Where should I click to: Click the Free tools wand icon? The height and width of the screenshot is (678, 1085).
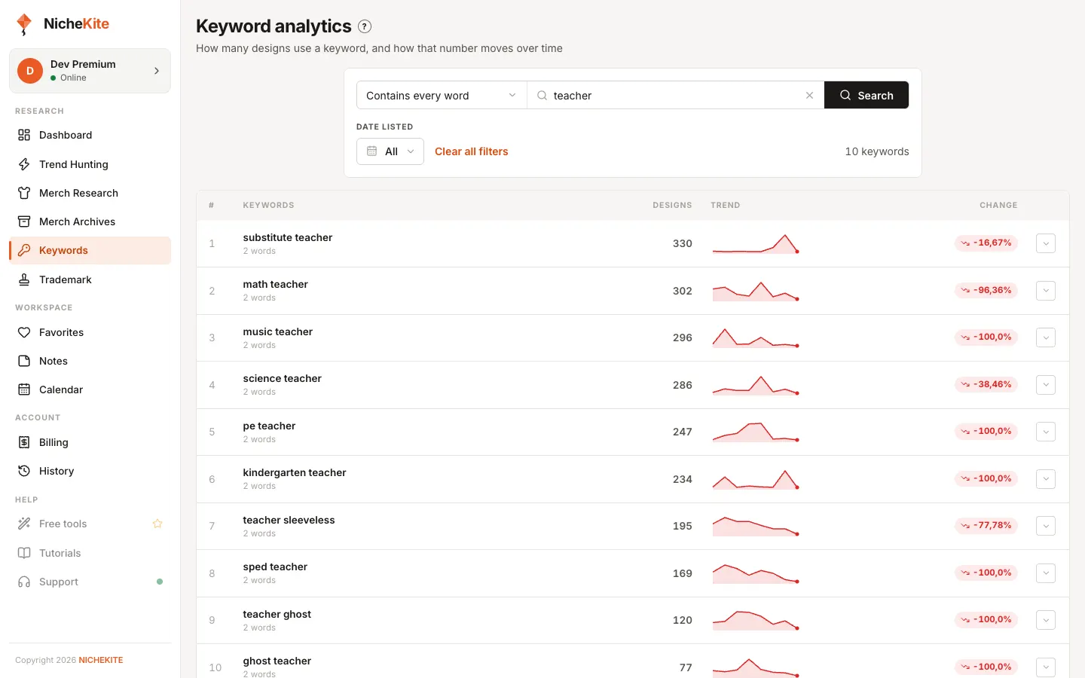[24, 524]
